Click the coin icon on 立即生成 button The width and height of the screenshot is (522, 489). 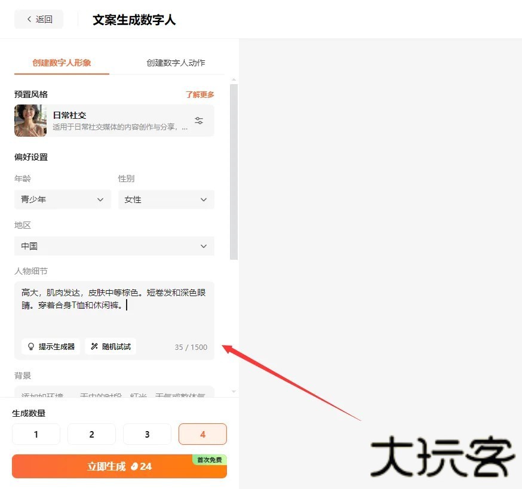[134, 466]
